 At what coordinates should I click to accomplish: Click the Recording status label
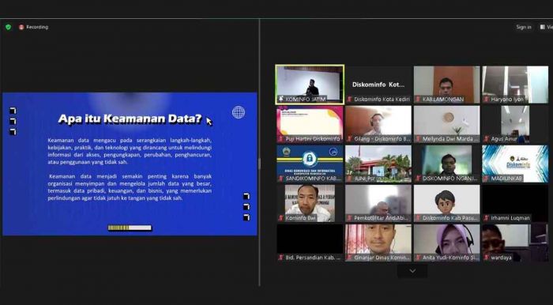(37, 27)
